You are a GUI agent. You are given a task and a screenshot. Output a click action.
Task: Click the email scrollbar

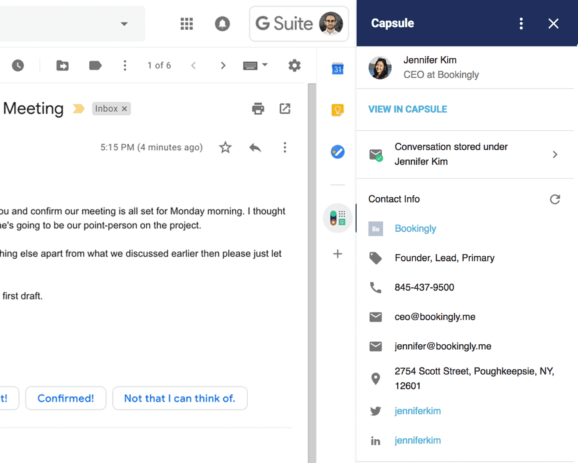312,273
